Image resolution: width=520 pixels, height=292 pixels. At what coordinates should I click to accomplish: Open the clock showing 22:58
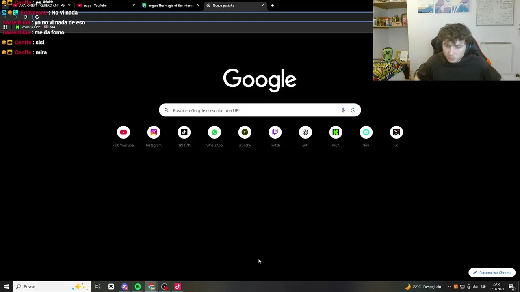click(x=497, y=287)
